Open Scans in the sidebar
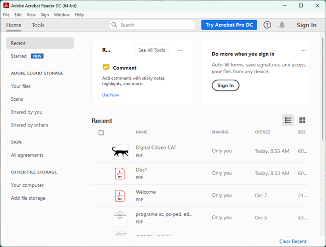Viewport: 326px width, 247px height. tap(17, 99)
